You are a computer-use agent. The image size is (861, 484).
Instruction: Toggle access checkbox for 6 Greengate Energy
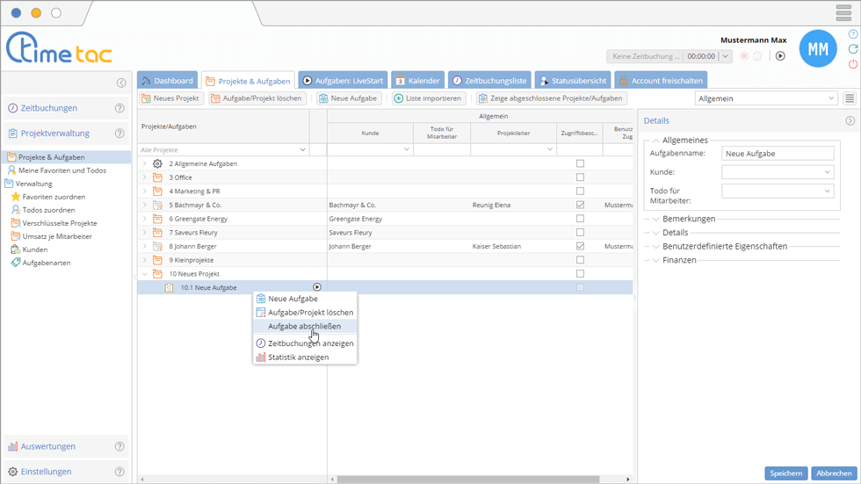click(580, 219)
